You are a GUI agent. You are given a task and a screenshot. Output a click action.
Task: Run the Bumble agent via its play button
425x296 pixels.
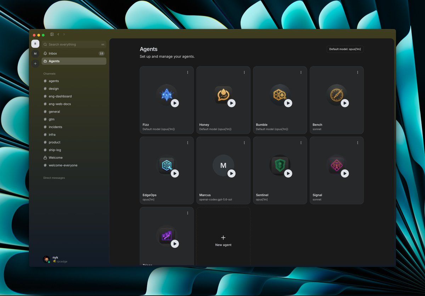[x=288, y=103]
